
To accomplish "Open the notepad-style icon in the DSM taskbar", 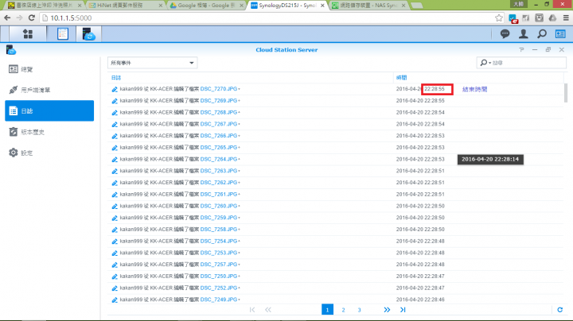I will [x=63, y=34].
